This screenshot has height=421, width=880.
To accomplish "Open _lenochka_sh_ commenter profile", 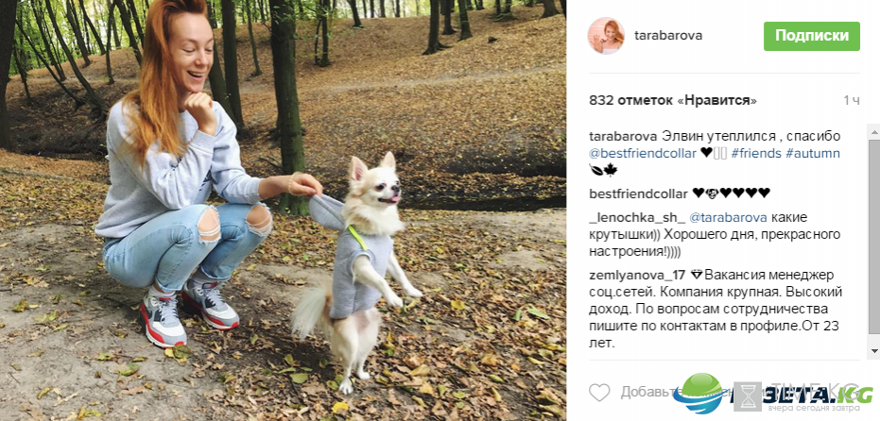I will coord(637,218).
